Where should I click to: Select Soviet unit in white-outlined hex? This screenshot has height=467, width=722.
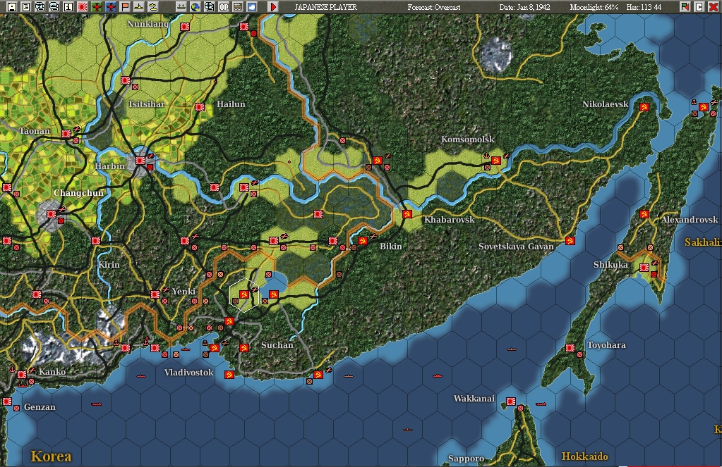244,294
